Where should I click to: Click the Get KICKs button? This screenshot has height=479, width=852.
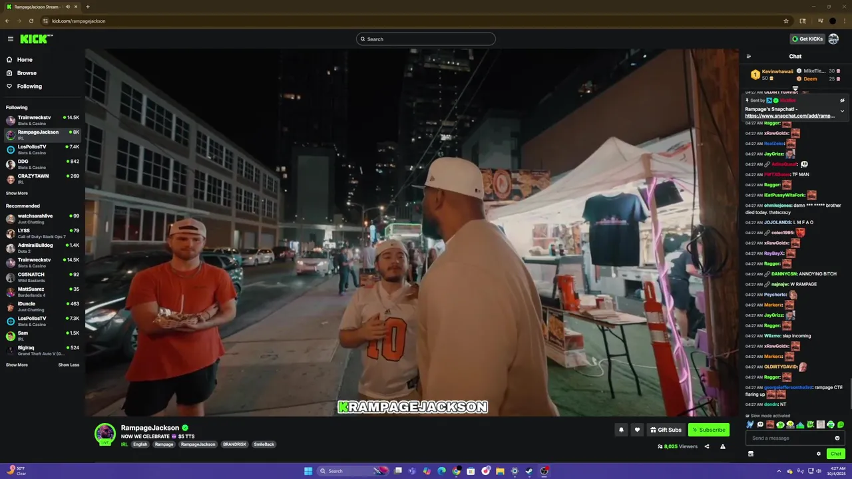(807, 39)
